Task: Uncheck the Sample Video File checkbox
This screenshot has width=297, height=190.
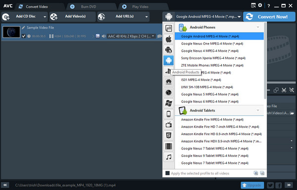Action: (x=24, y=36)
